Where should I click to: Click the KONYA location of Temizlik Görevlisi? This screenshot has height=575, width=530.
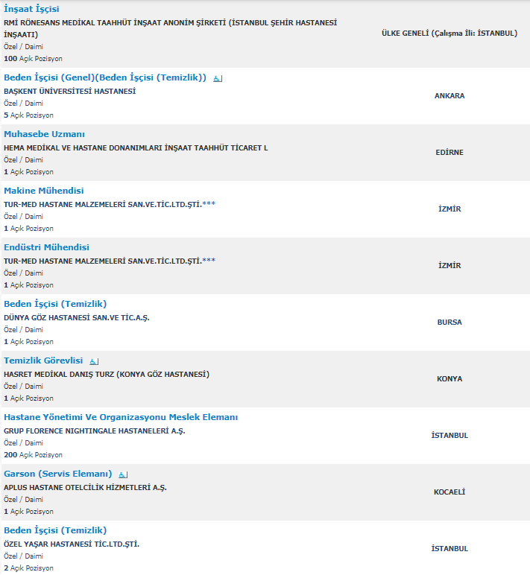[x=449, y=379]
